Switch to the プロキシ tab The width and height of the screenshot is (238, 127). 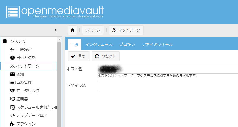point(127,44)
